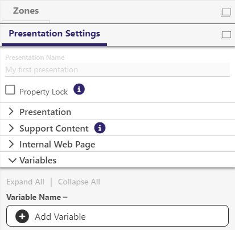Expand the Support Content section chevron
The height and width of the screenshot is (230, 235).
(x=11, y=128)
